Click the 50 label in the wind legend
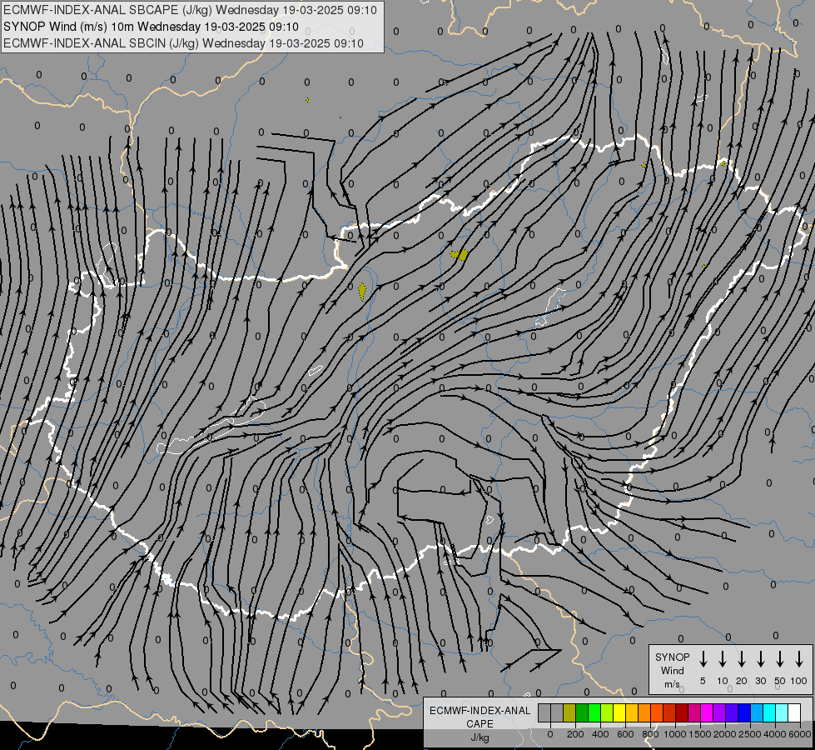This screenshot has height=750, width=815. point(780,681)
